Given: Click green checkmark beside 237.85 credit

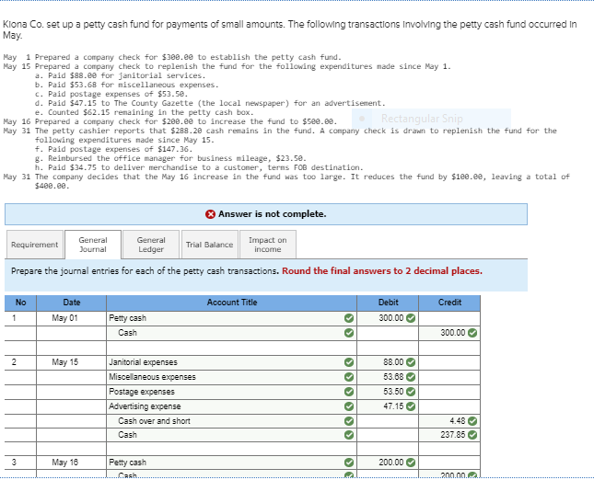Looking at the screenshot, I should coord(472,435).
